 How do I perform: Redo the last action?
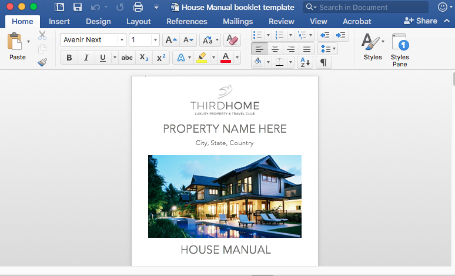click(120, 7)
